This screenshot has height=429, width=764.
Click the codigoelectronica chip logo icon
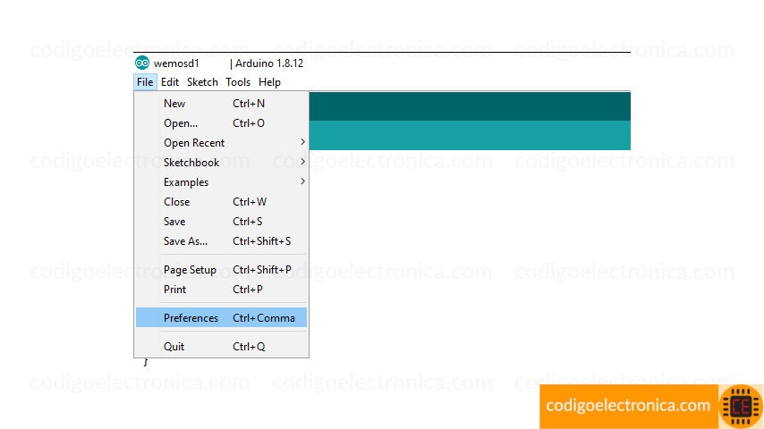coord(741,406)
